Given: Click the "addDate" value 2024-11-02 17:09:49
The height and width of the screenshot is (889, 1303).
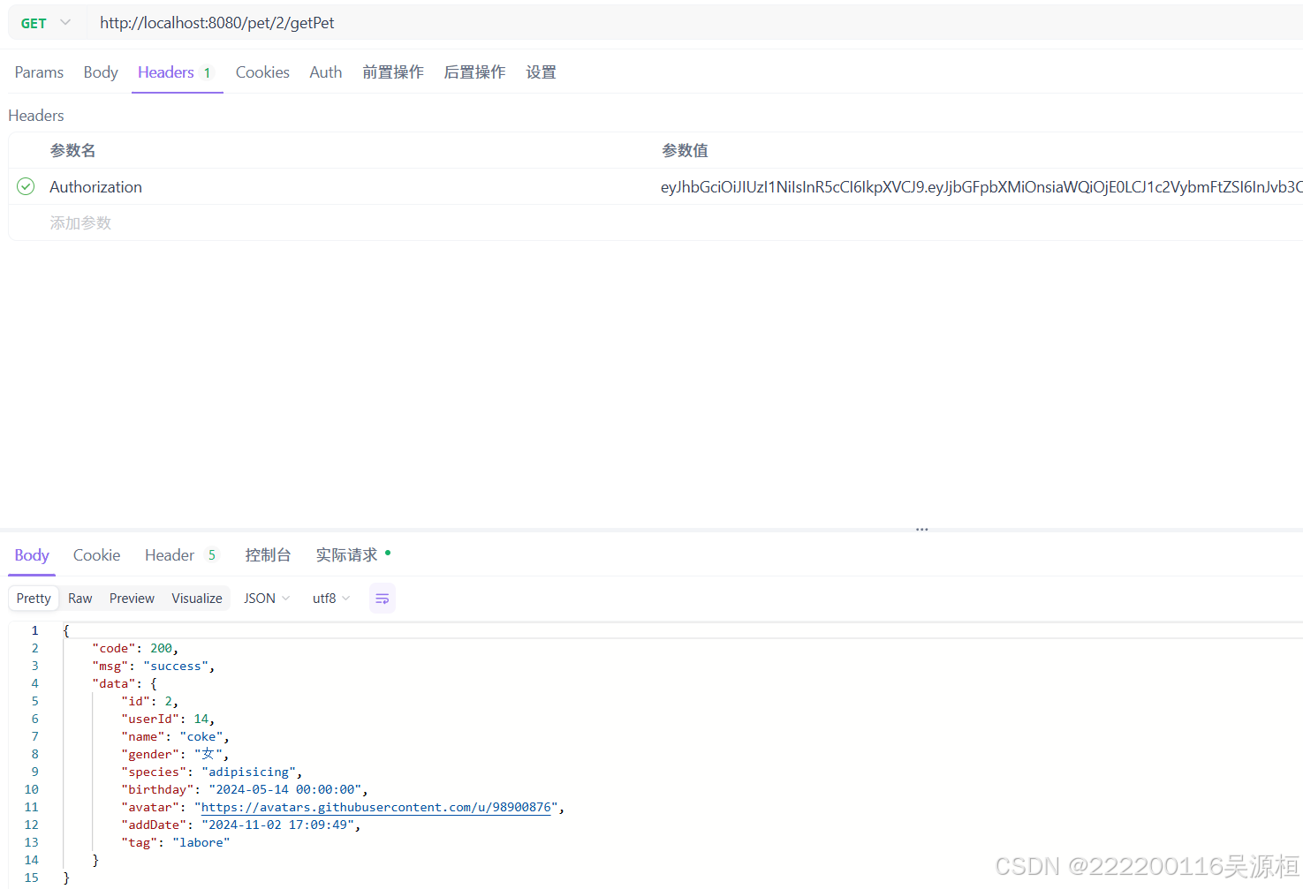Looking at the screenshot, I should pyautogui.click(x=277, y=825).
